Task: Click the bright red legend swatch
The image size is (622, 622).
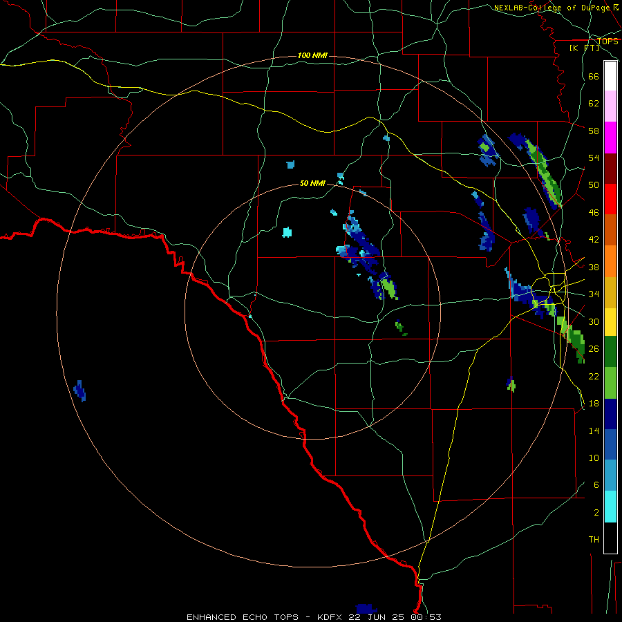Action: (x=610, y=199)
